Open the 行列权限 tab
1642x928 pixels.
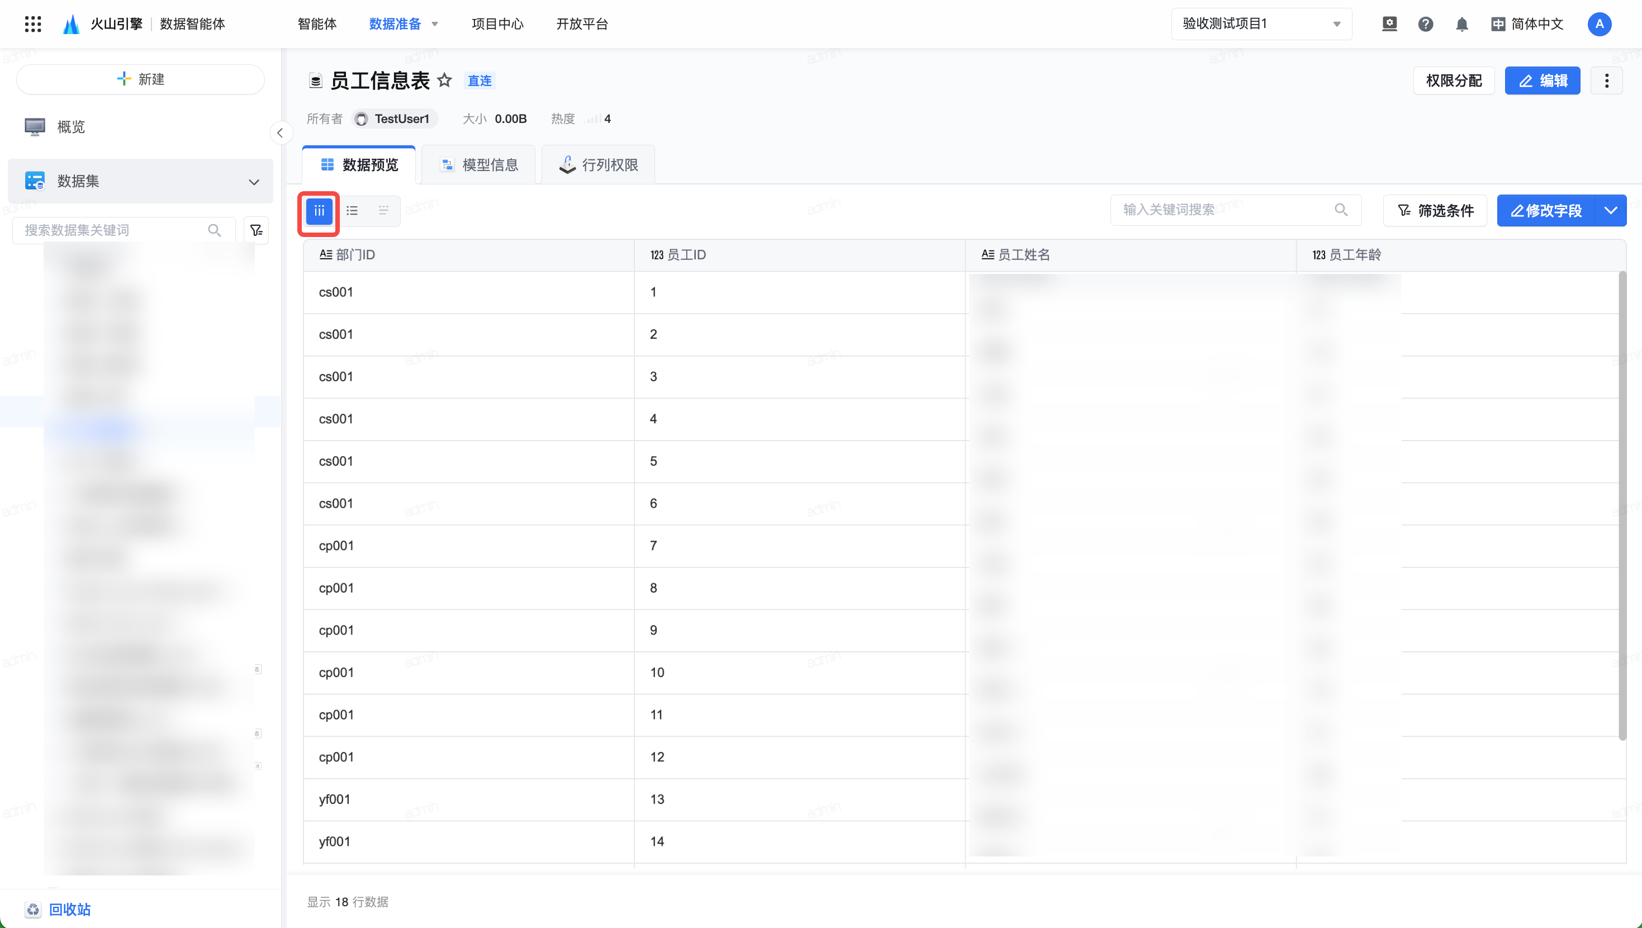(599, 165)
